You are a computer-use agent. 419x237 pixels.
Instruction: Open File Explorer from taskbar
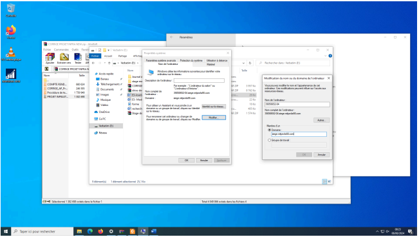pos(79,231)
